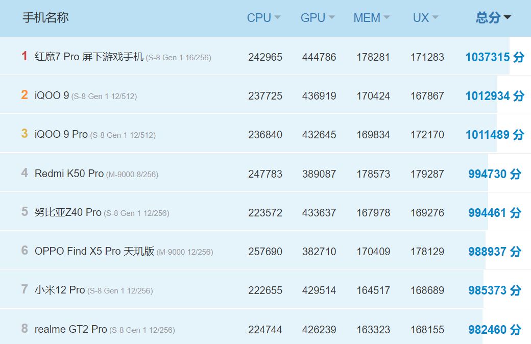Click the 小米12 Pro entry
This screenshot has width=531, height=344.
click(59, 290)
